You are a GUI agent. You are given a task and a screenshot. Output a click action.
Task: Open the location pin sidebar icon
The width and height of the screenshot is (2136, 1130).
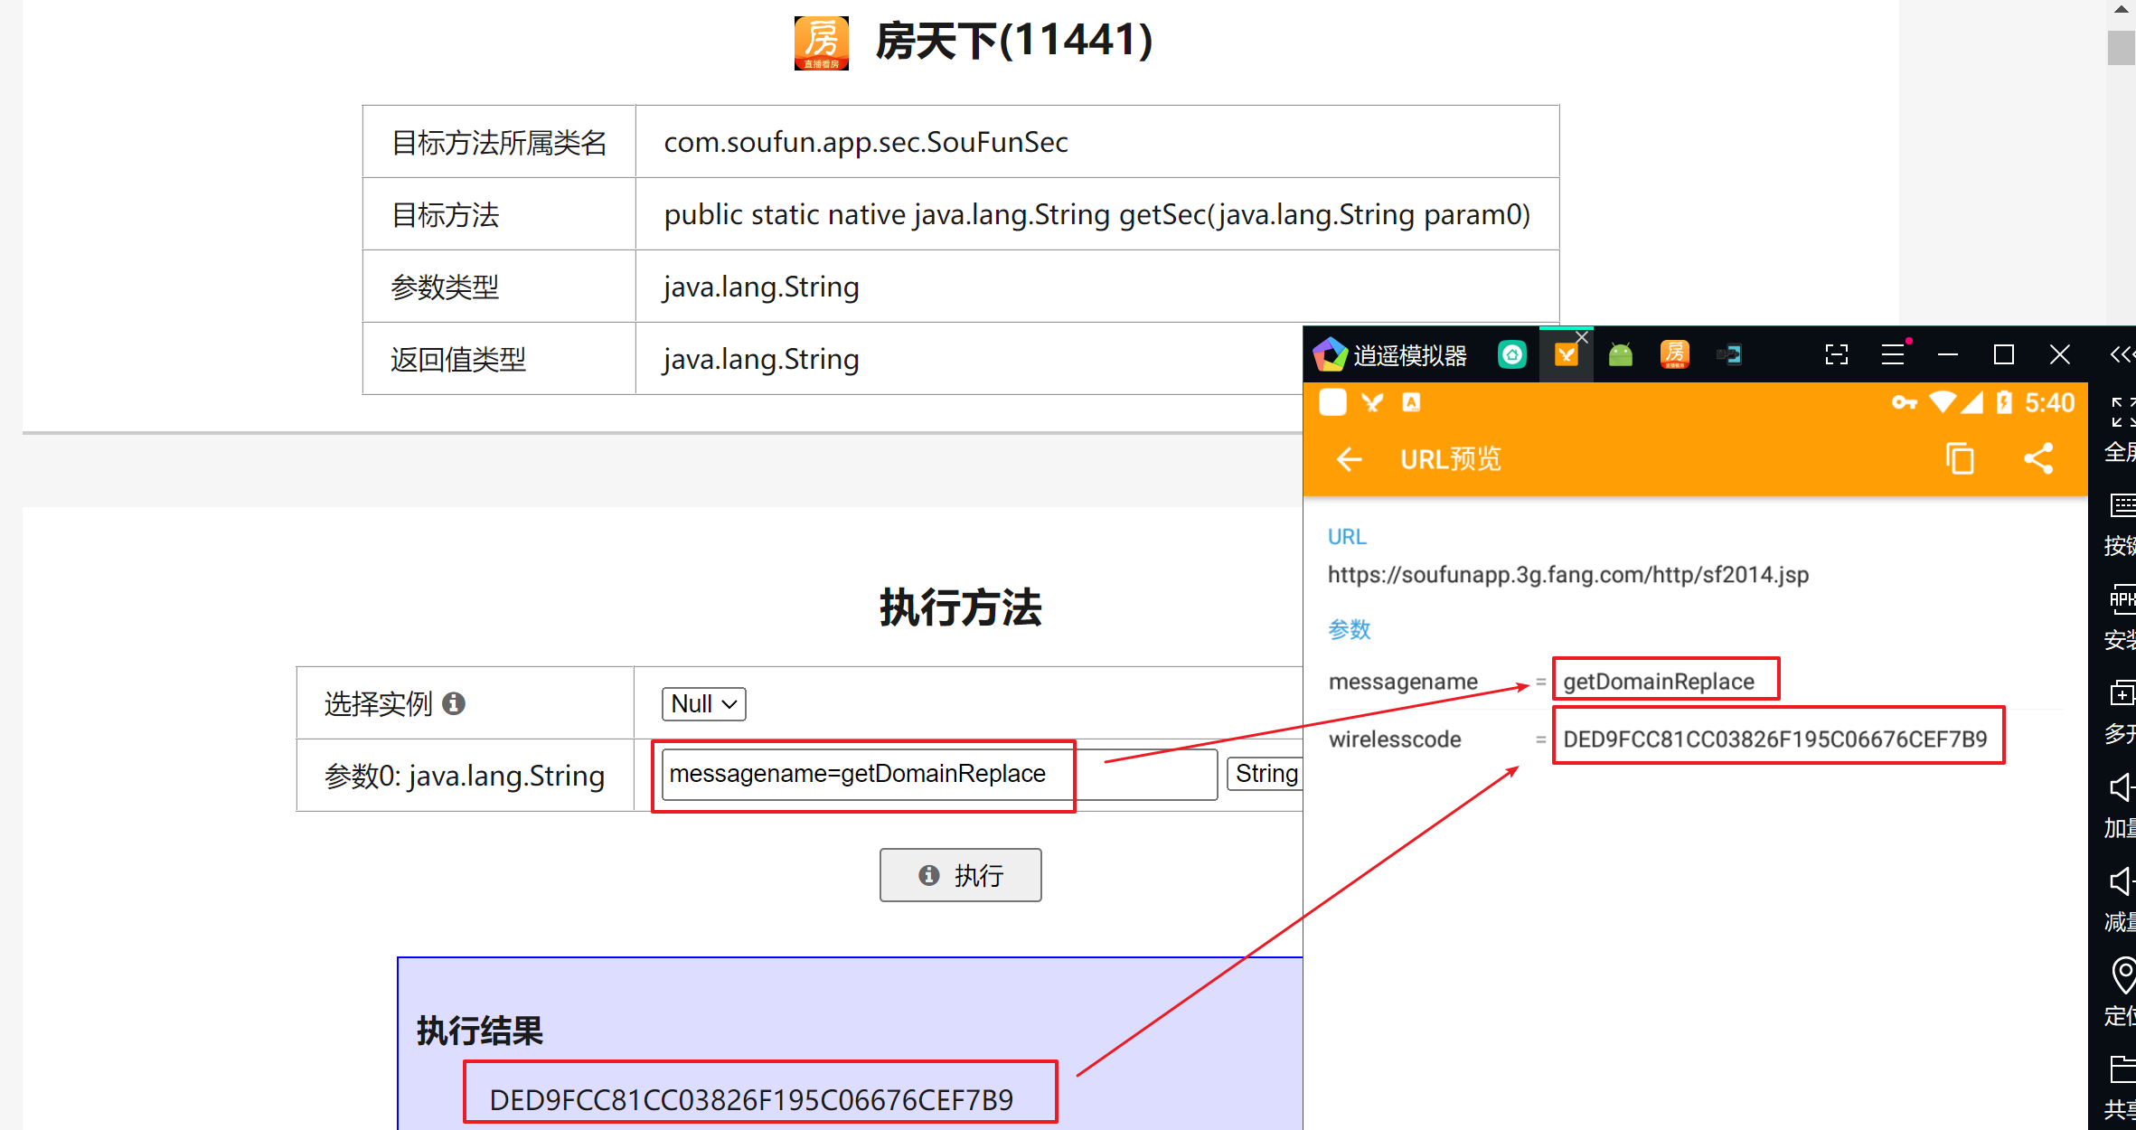(2122, 975)
